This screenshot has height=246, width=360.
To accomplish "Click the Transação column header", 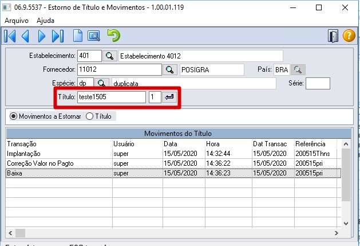I will 59,144.
